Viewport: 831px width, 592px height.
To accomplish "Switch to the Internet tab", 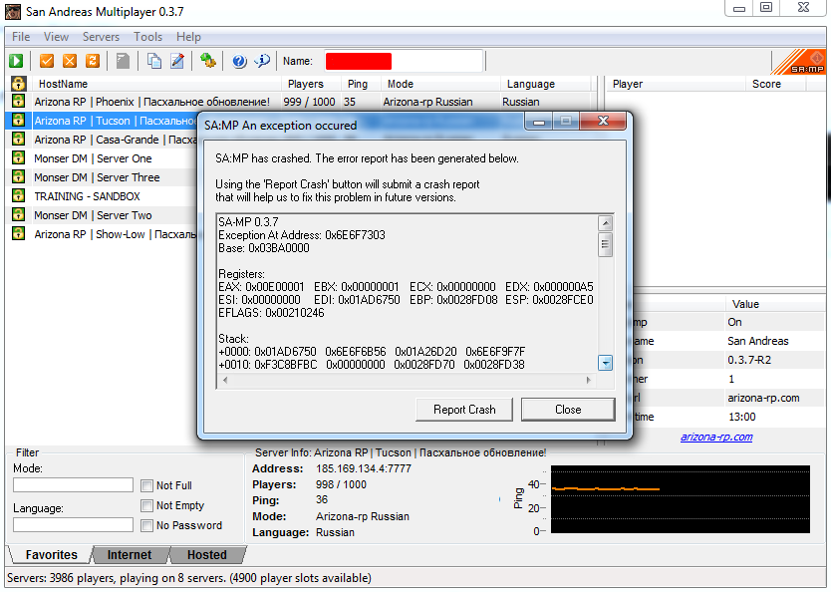I will pos(130,555).
